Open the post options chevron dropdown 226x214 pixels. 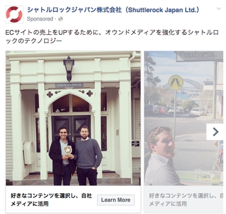coord(219,9)
